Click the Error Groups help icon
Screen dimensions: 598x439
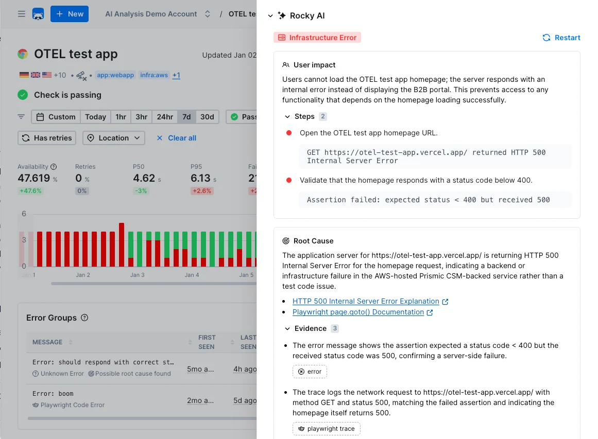click(x=84, y=318)
